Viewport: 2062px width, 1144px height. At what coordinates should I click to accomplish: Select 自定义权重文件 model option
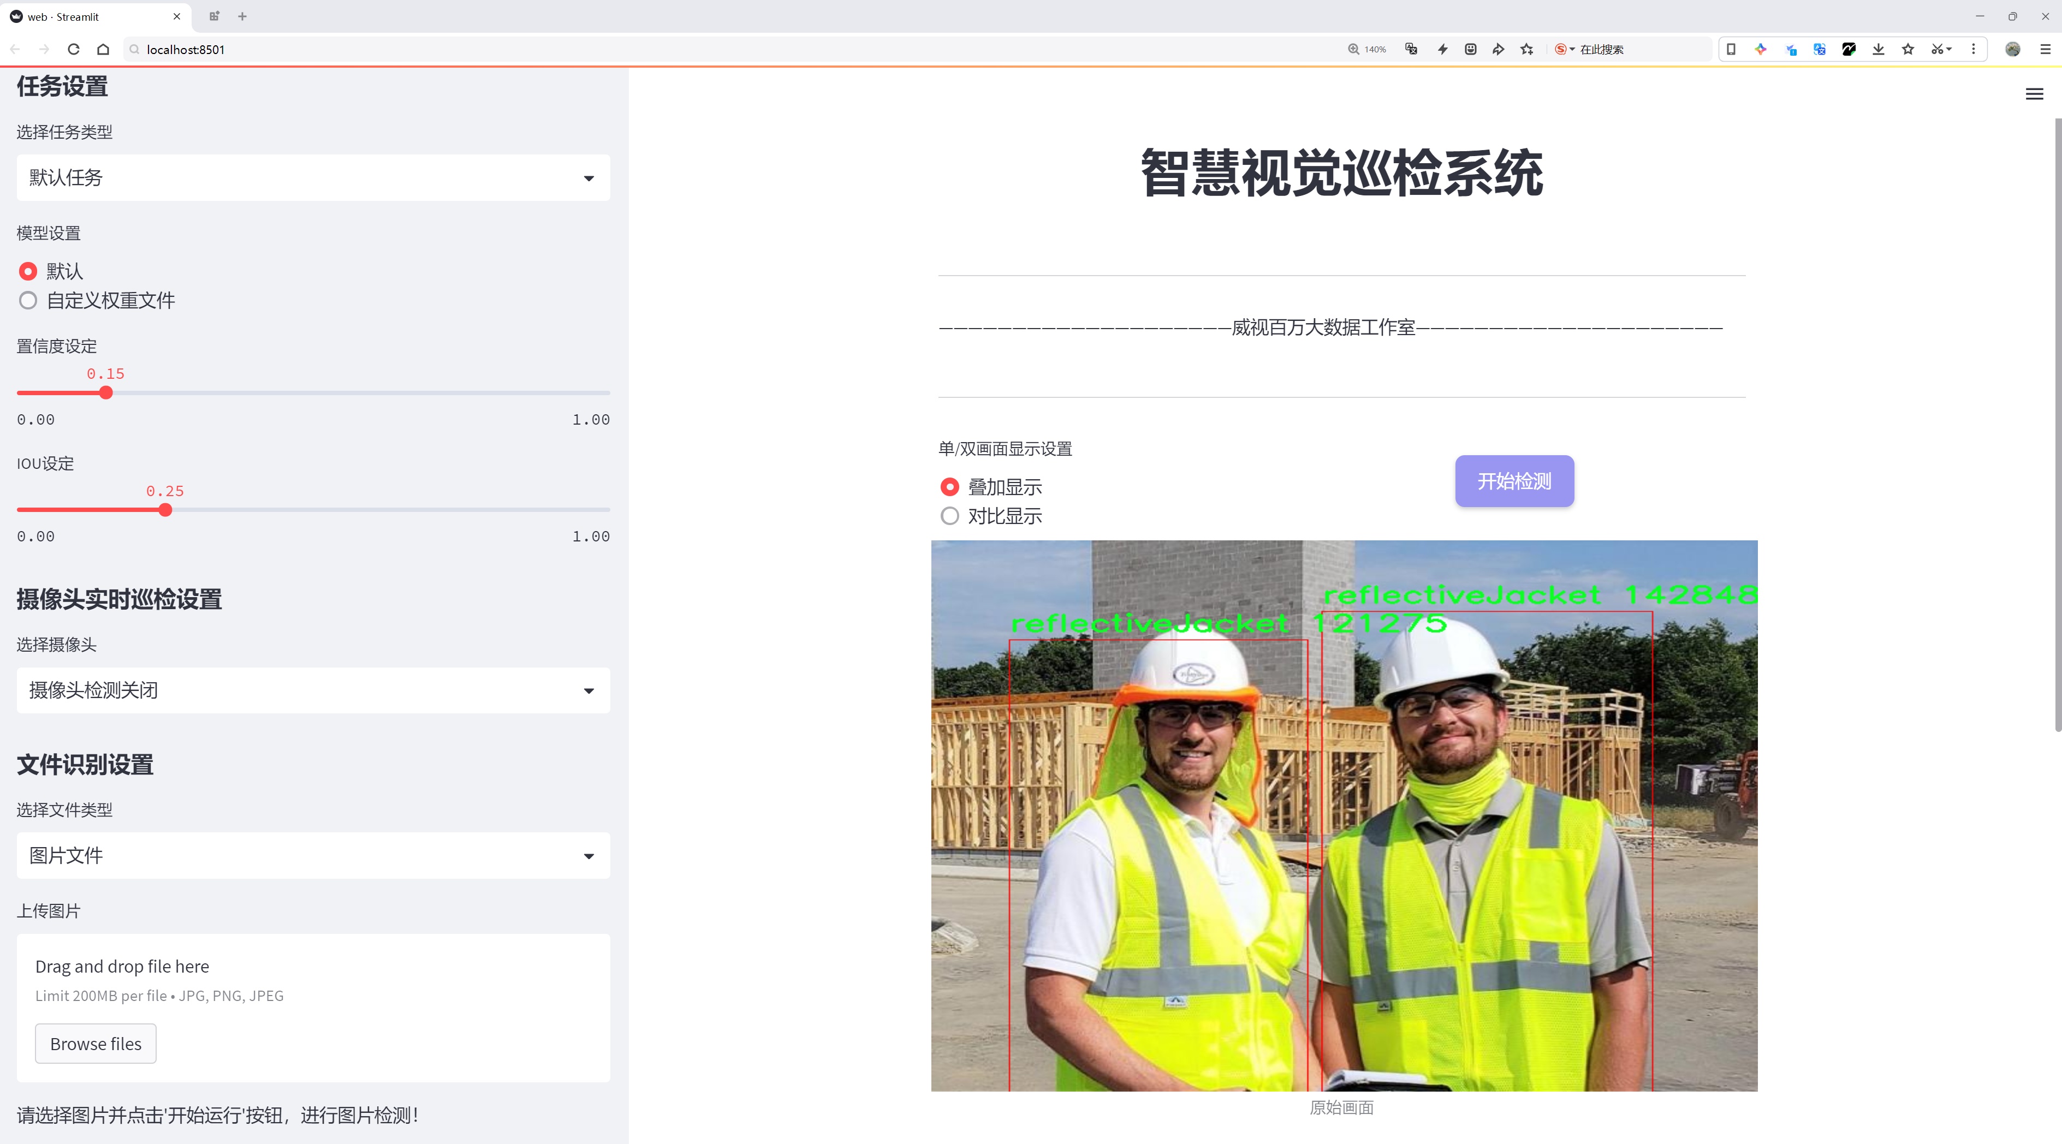point(29,301)
